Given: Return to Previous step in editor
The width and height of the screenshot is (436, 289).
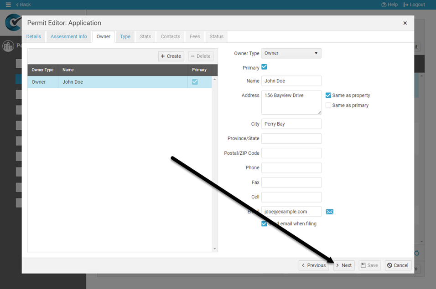Looking at the screenshot, I should pos(313,265).
